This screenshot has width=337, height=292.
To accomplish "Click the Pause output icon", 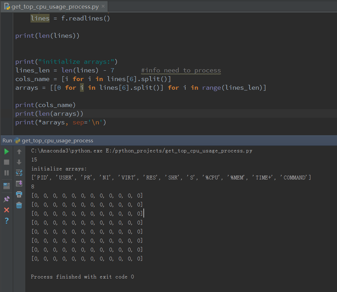I will (x=7, y=173).
